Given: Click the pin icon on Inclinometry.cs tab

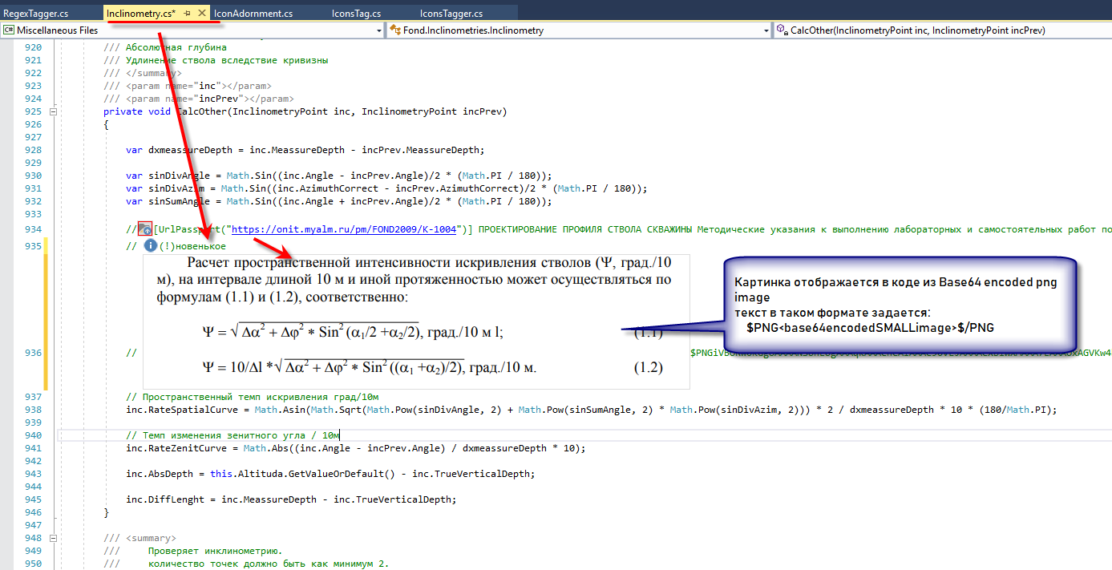Looking at the screenshot, I should click(187, 14).
